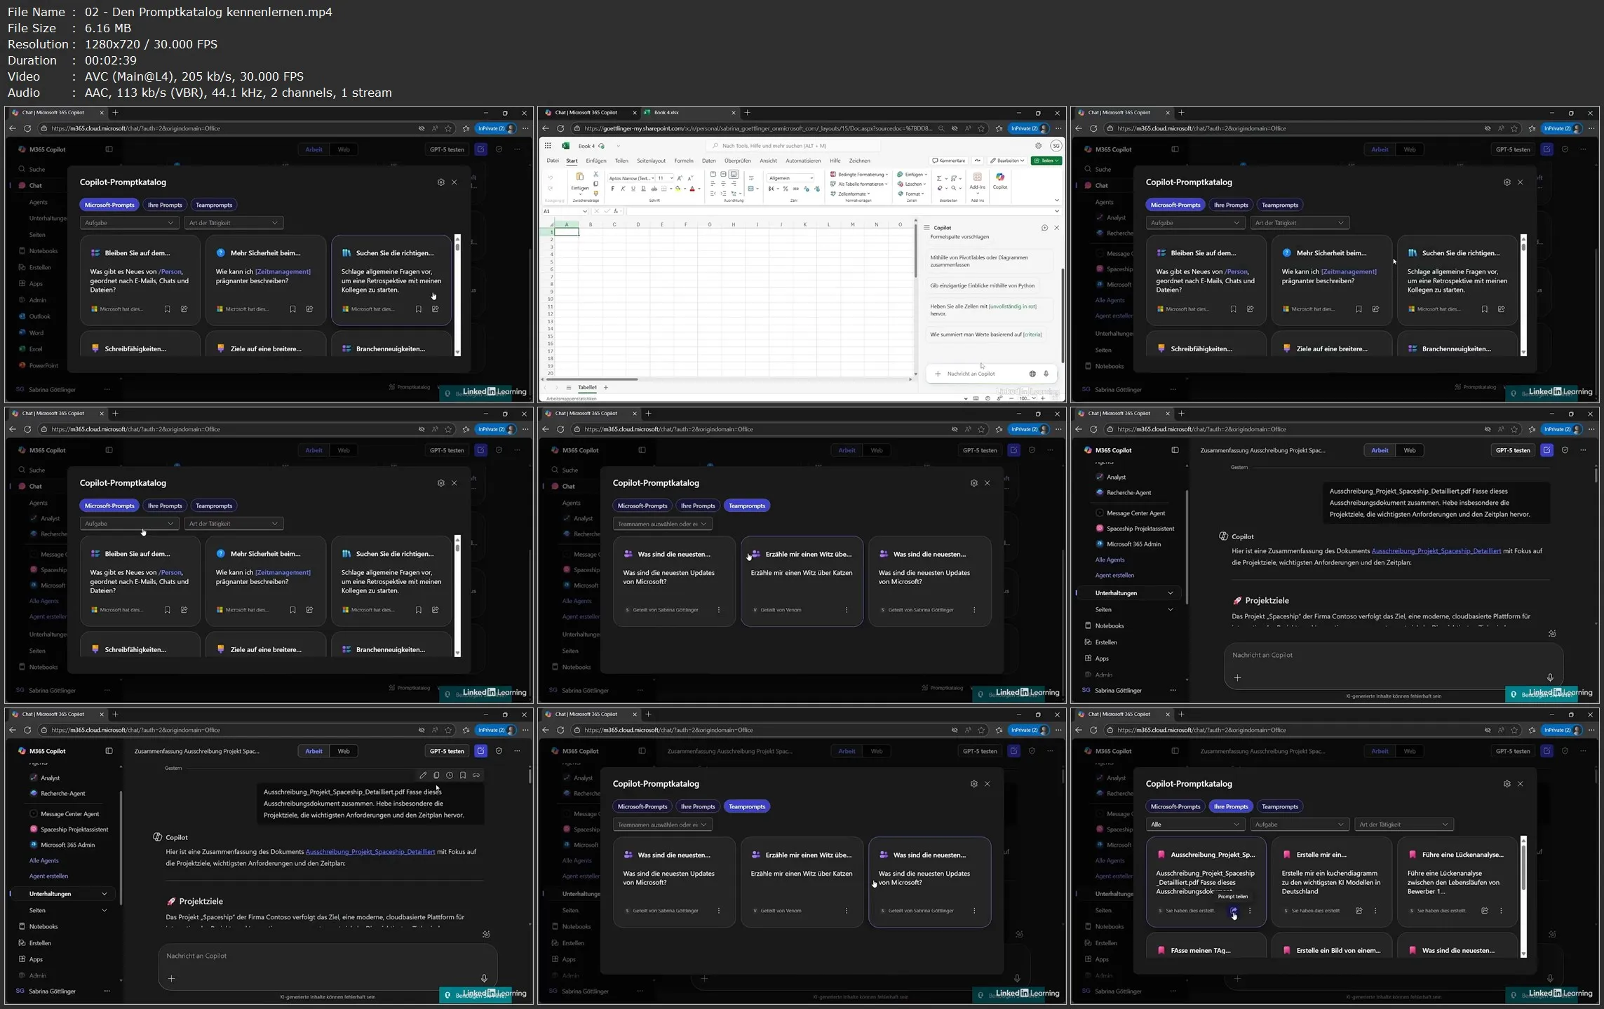Toggle underline (U) in the Excel ribbon
Viewport: 1604px width, 1009px height.
[633, 189]
